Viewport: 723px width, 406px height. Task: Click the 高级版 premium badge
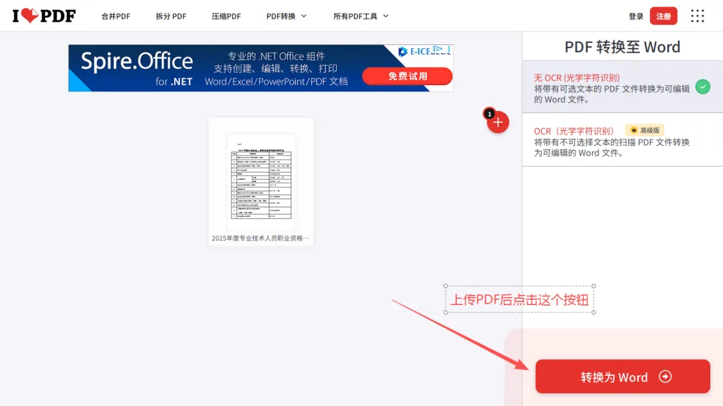pos(645,130)
